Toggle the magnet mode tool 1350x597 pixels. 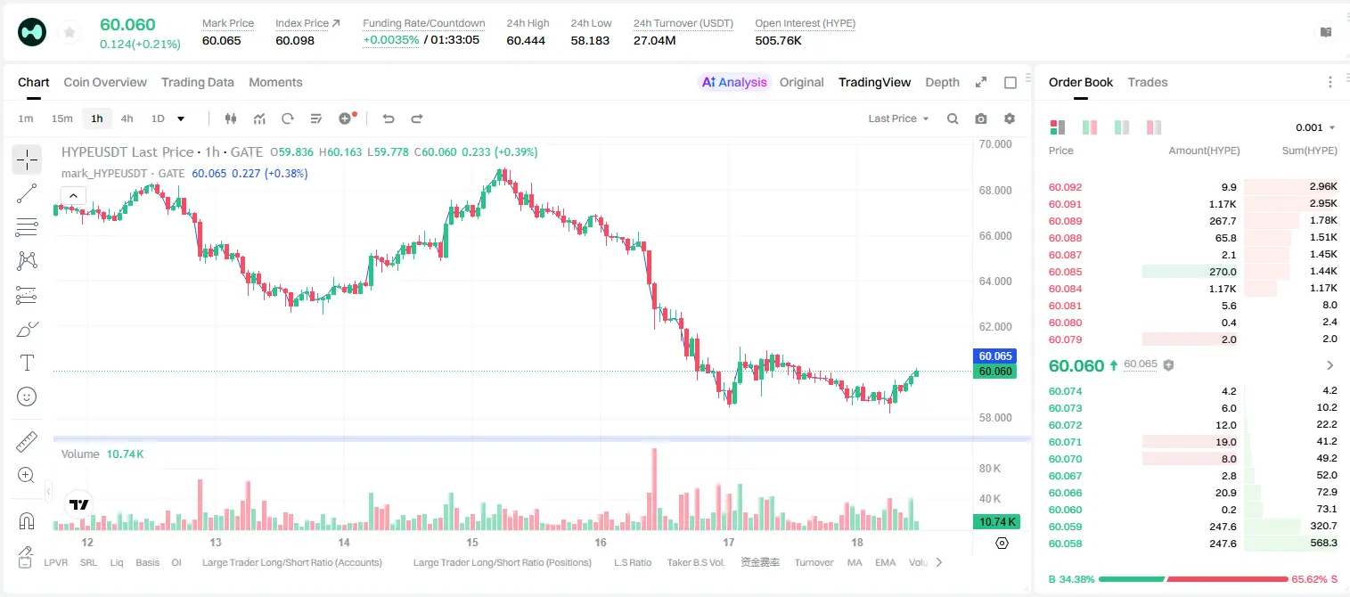(27, 521)
